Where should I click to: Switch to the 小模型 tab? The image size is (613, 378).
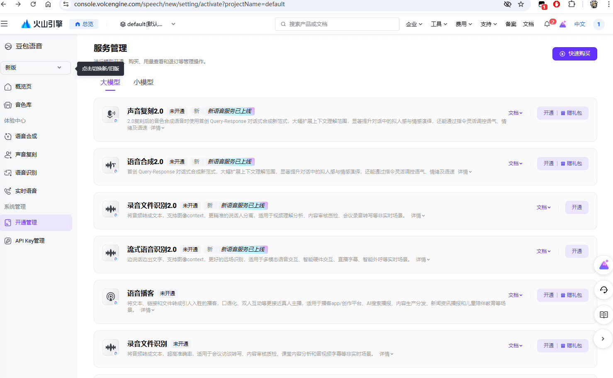(x=143, y=82)
